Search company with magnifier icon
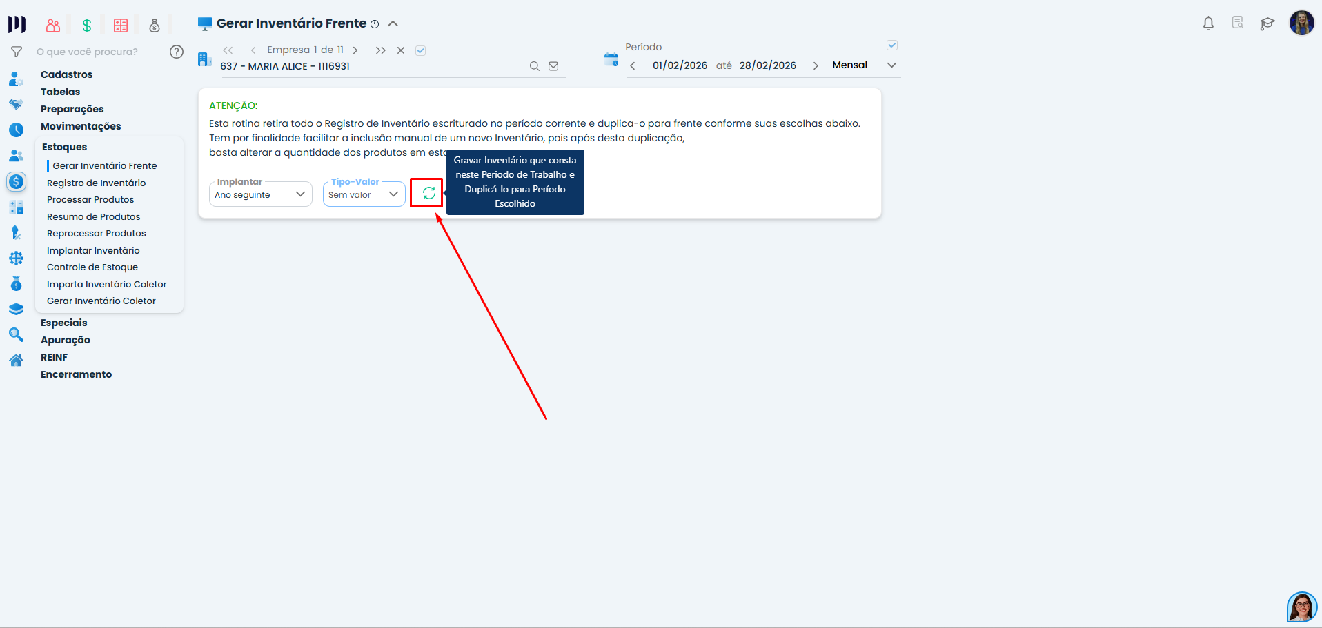 click(534, 66)
